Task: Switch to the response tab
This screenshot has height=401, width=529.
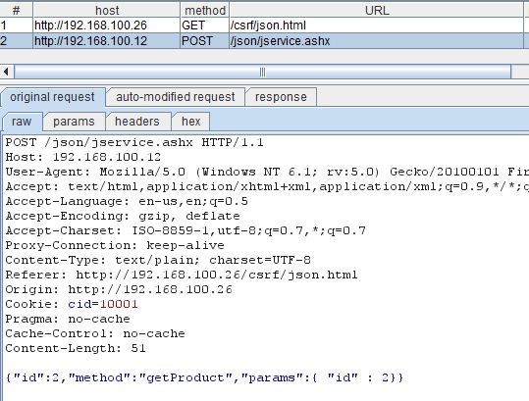Action: pos(281,97)
